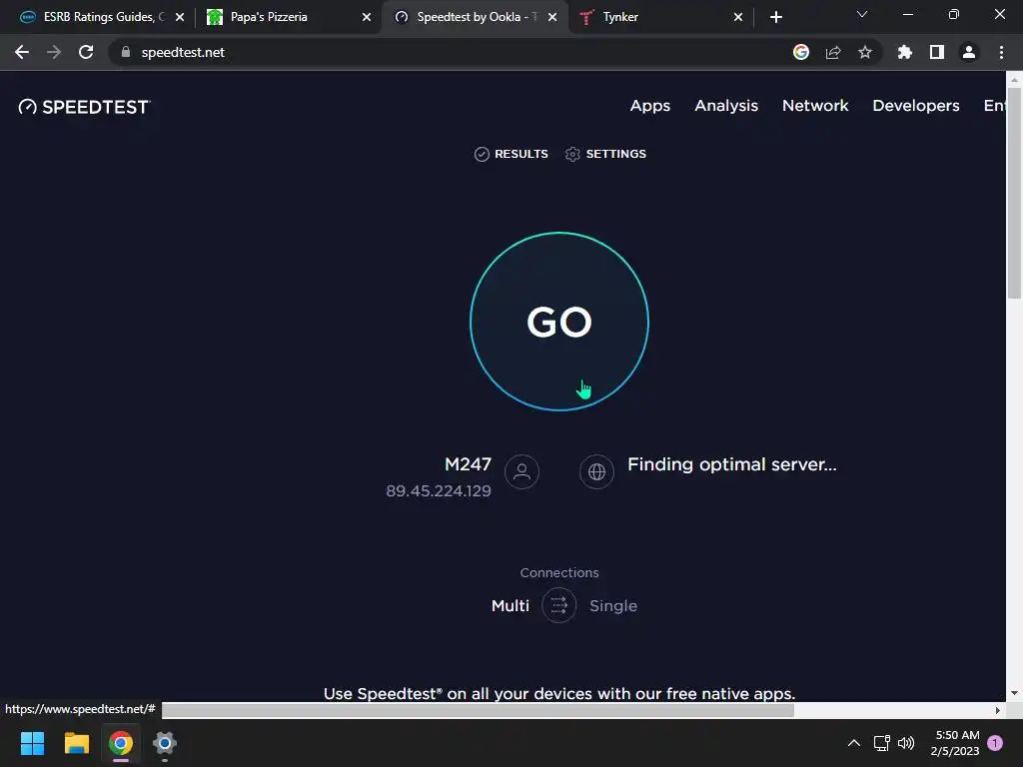Image resolution: width=1023 pixels, height=767 pixels.
Task: Toggle the Chrome side panel
Action: [937, 52]
